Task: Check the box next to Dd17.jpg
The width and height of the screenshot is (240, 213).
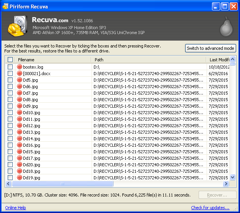Action: 10,158
